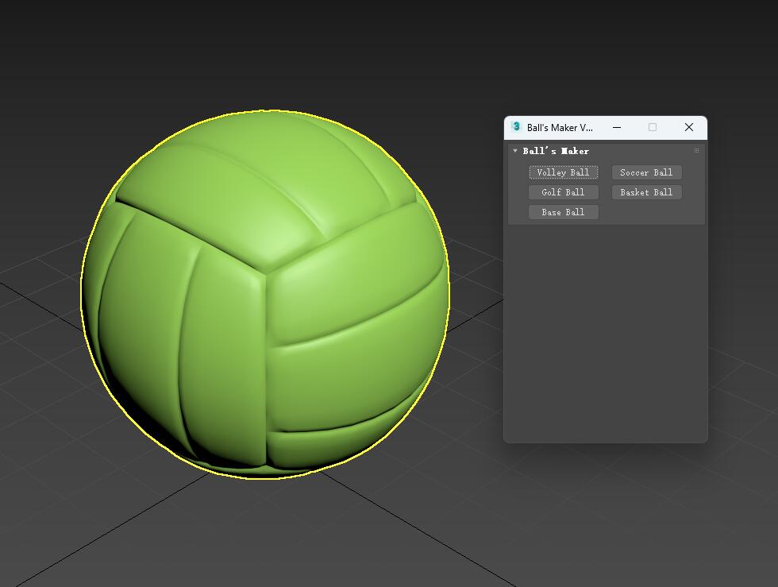
Task: Minimize the Ball's Maker window
Action: tap(617, 128)
